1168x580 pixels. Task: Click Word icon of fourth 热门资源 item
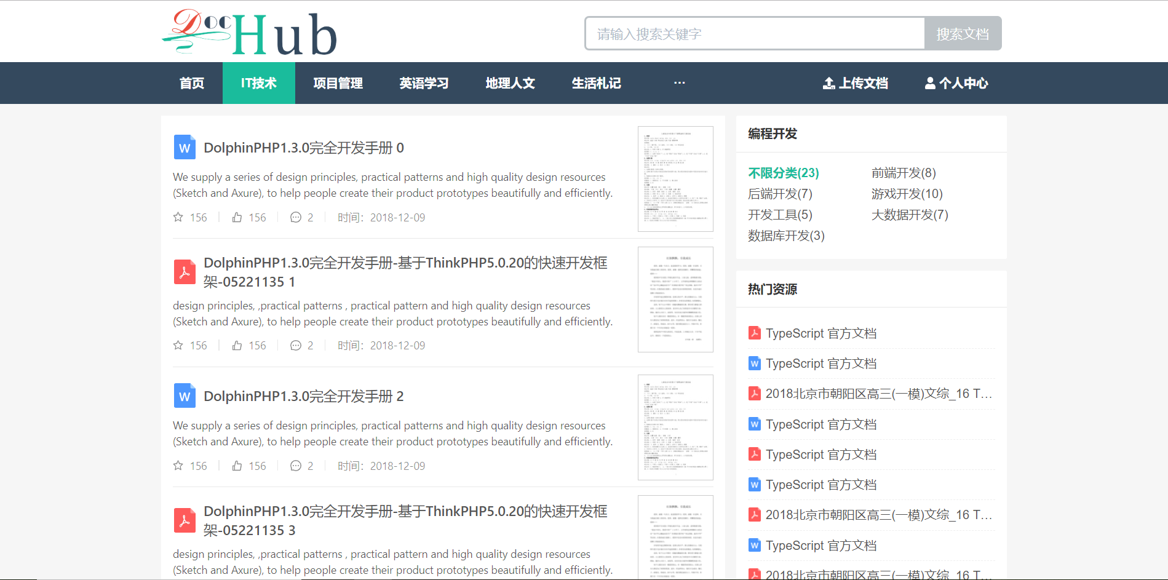coord(755,424)
